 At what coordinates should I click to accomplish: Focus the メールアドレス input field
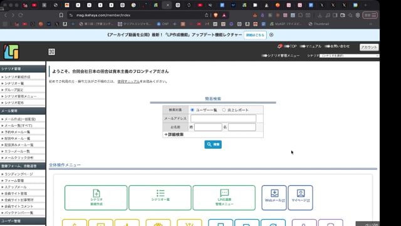(223, 119)
